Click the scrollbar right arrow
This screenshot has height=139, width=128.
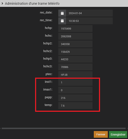127,128
